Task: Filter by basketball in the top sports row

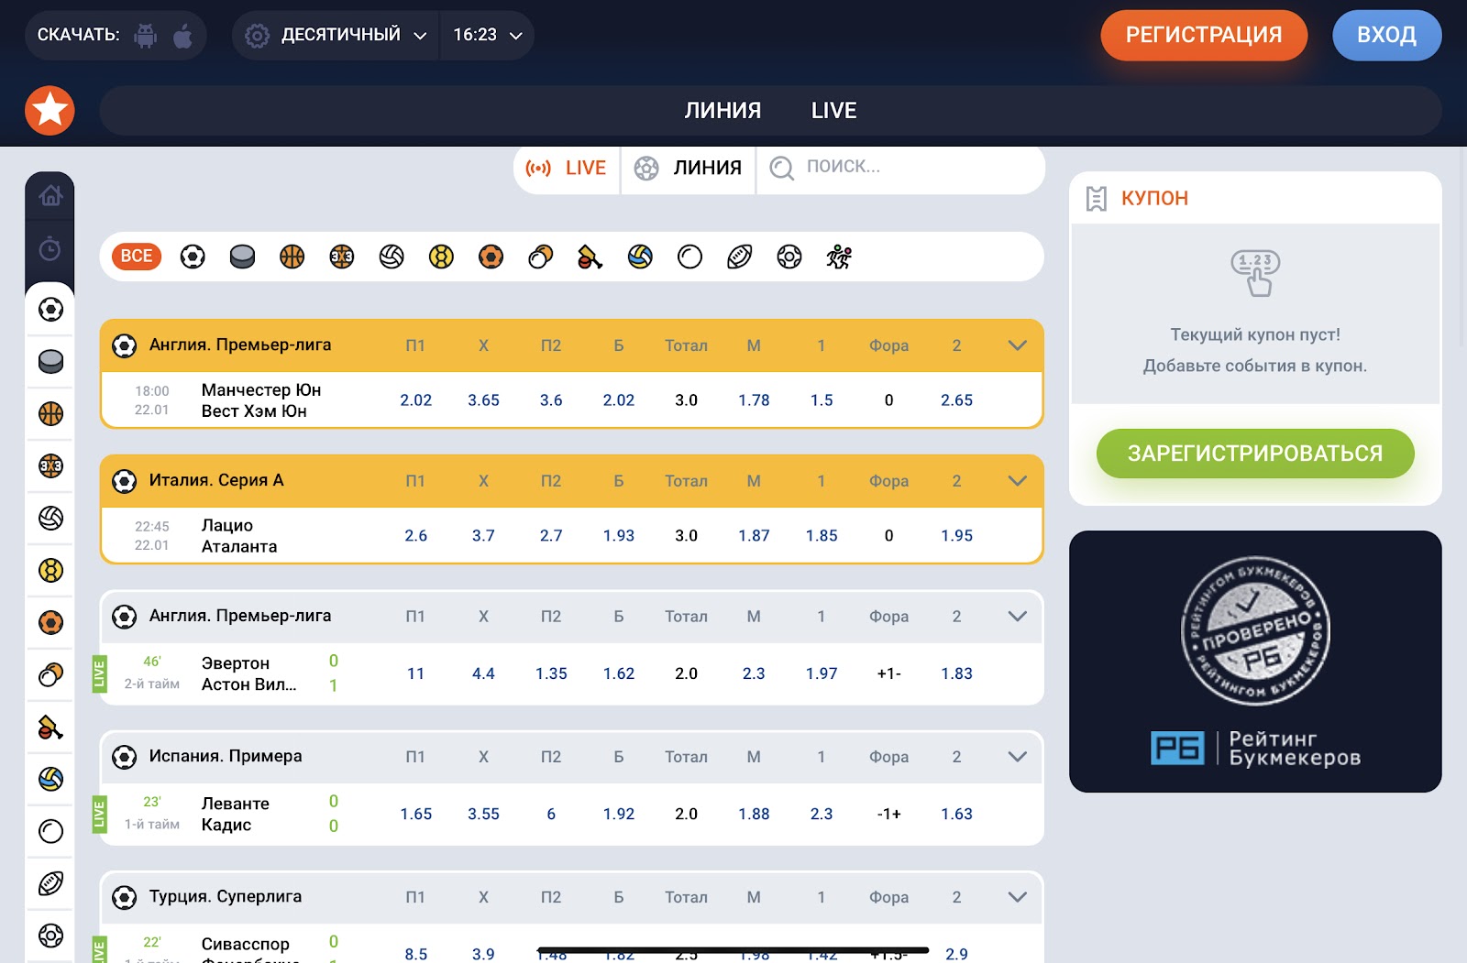Action: tap(292, 257)
